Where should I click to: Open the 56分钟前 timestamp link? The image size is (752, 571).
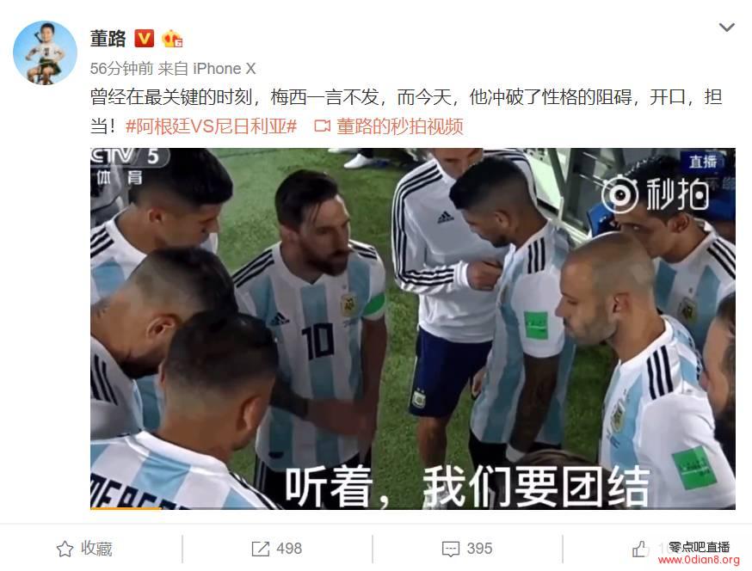pos(121,69)
